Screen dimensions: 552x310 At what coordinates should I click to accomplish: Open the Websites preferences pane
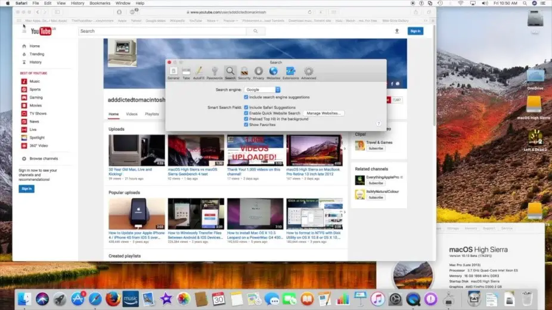click(273, 73)
